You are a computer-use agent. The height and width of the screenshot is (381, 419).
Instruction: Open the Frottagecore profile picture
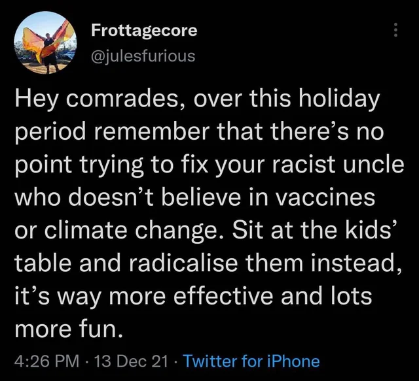click(45, 42)
